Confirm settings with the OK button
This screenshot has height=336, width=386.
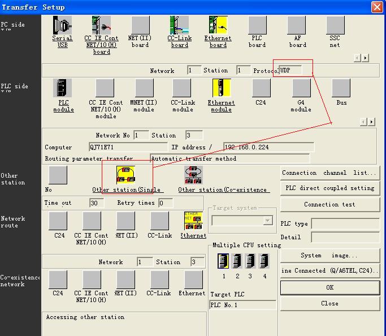[x=329, y=287]
